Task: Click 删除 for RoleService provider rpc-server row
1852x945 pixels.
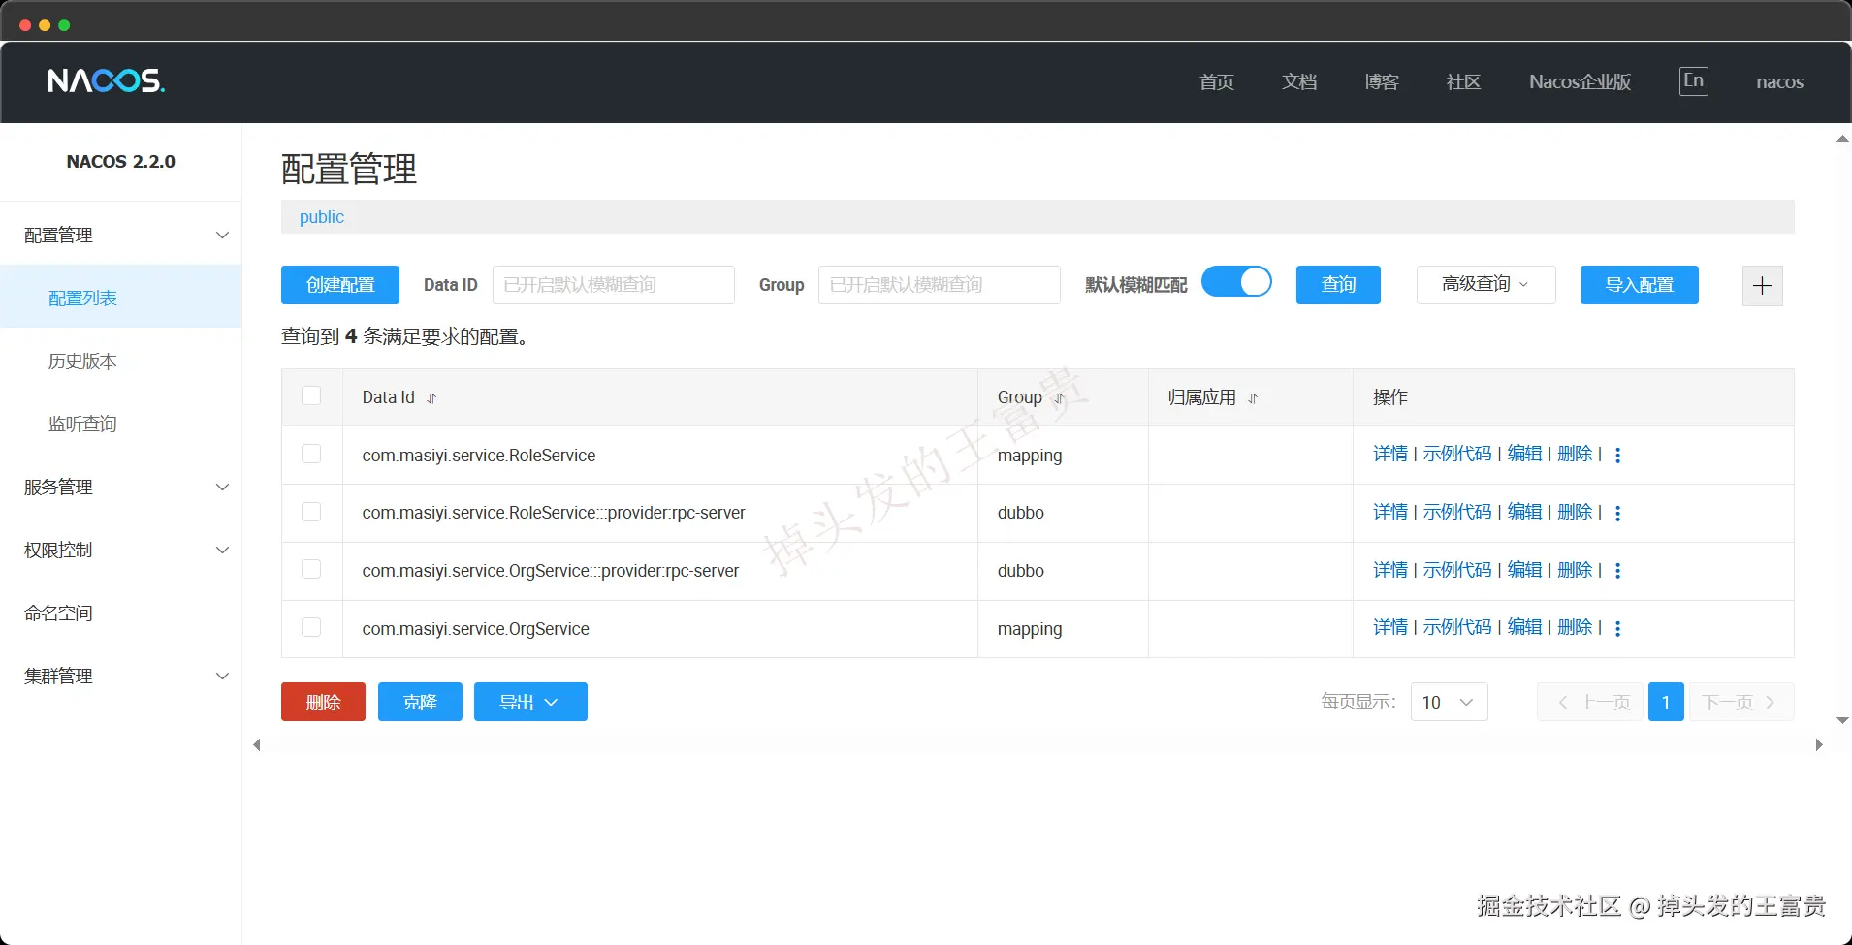Action: pyautogui.click(x=1575, y=512)
